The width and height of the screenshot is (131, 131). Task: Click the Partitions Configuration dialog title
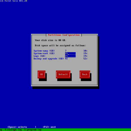64,35
